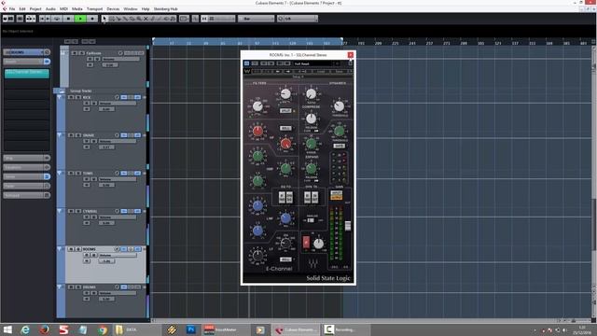The height and width of the screenshot is (336, 597).
Task: Select the Object Selection arrow tool
Action: click(104, 19)
